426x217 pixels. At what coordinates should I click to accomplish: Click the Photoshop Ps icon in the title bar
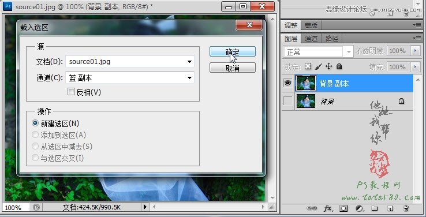click(x=8, y=6)
